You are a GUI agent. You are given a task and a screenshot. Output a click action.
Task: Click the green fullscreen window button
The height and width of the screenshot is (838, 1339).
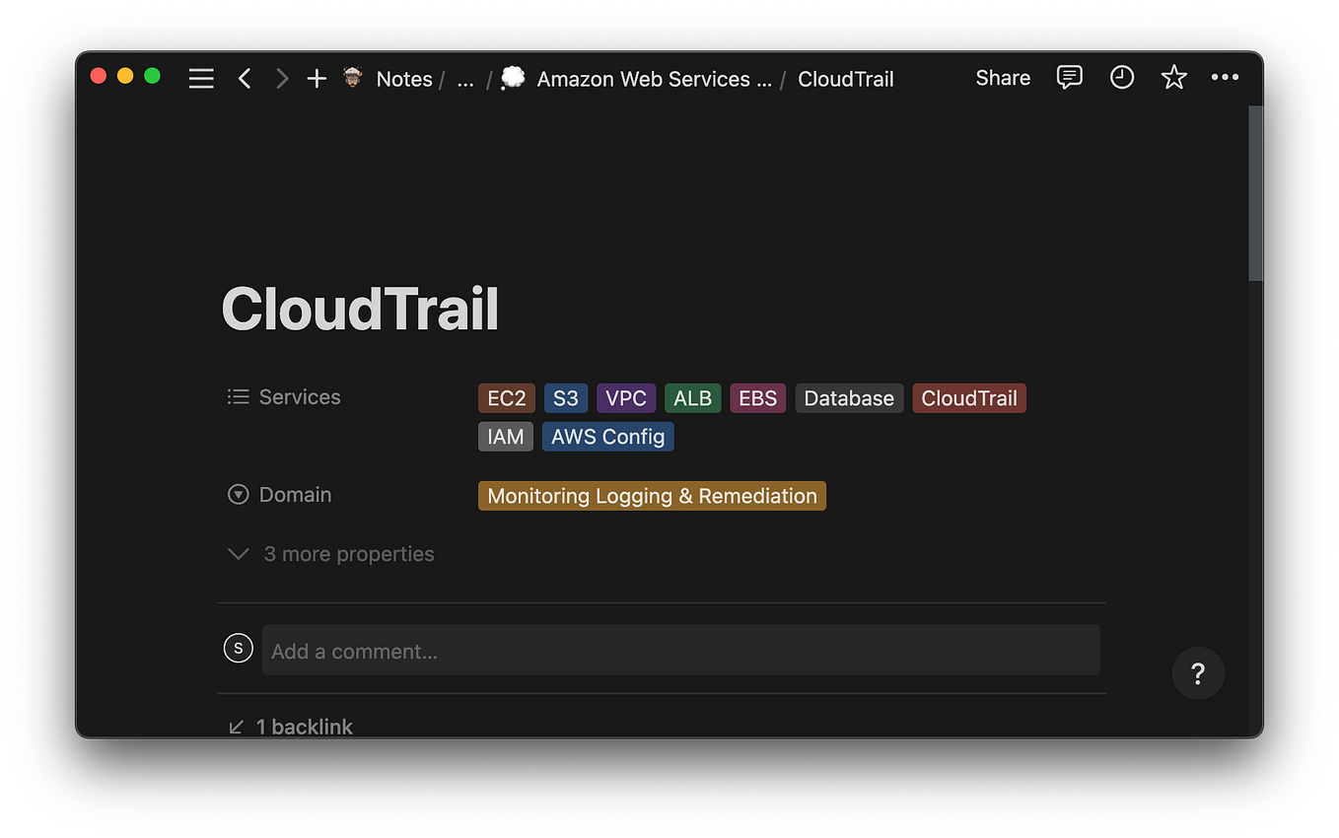pos(152,76)
